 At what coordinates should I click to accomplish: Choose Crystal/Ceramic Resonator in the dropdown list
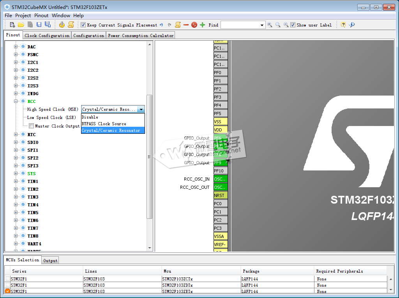(113, 130)
